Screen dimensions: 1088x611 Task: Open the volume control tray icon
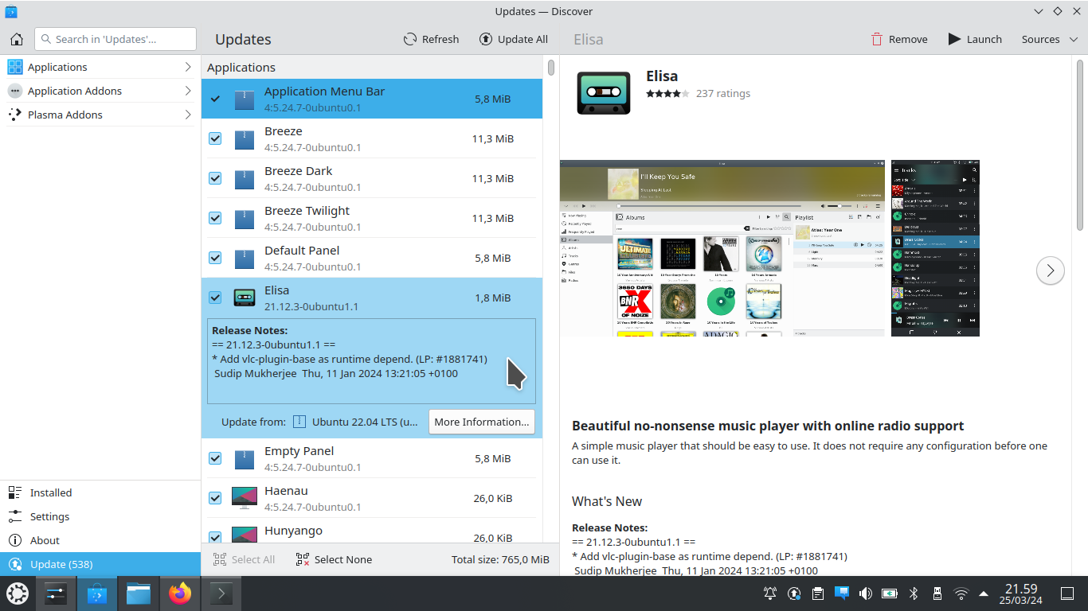(x=866, y=593)
